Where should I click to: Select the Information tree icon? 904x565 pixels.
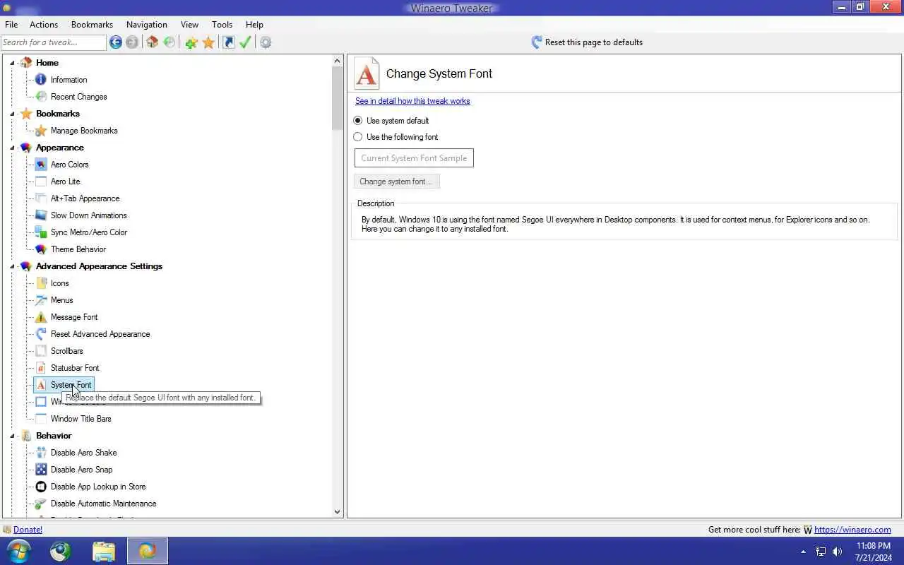pyautogui.click(x=41, y=80)
